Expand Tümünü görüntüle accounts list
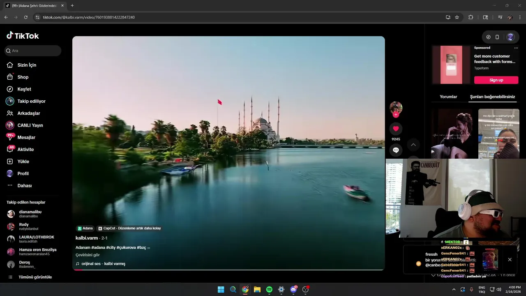The image size is (526, 296). click(35, 277)
